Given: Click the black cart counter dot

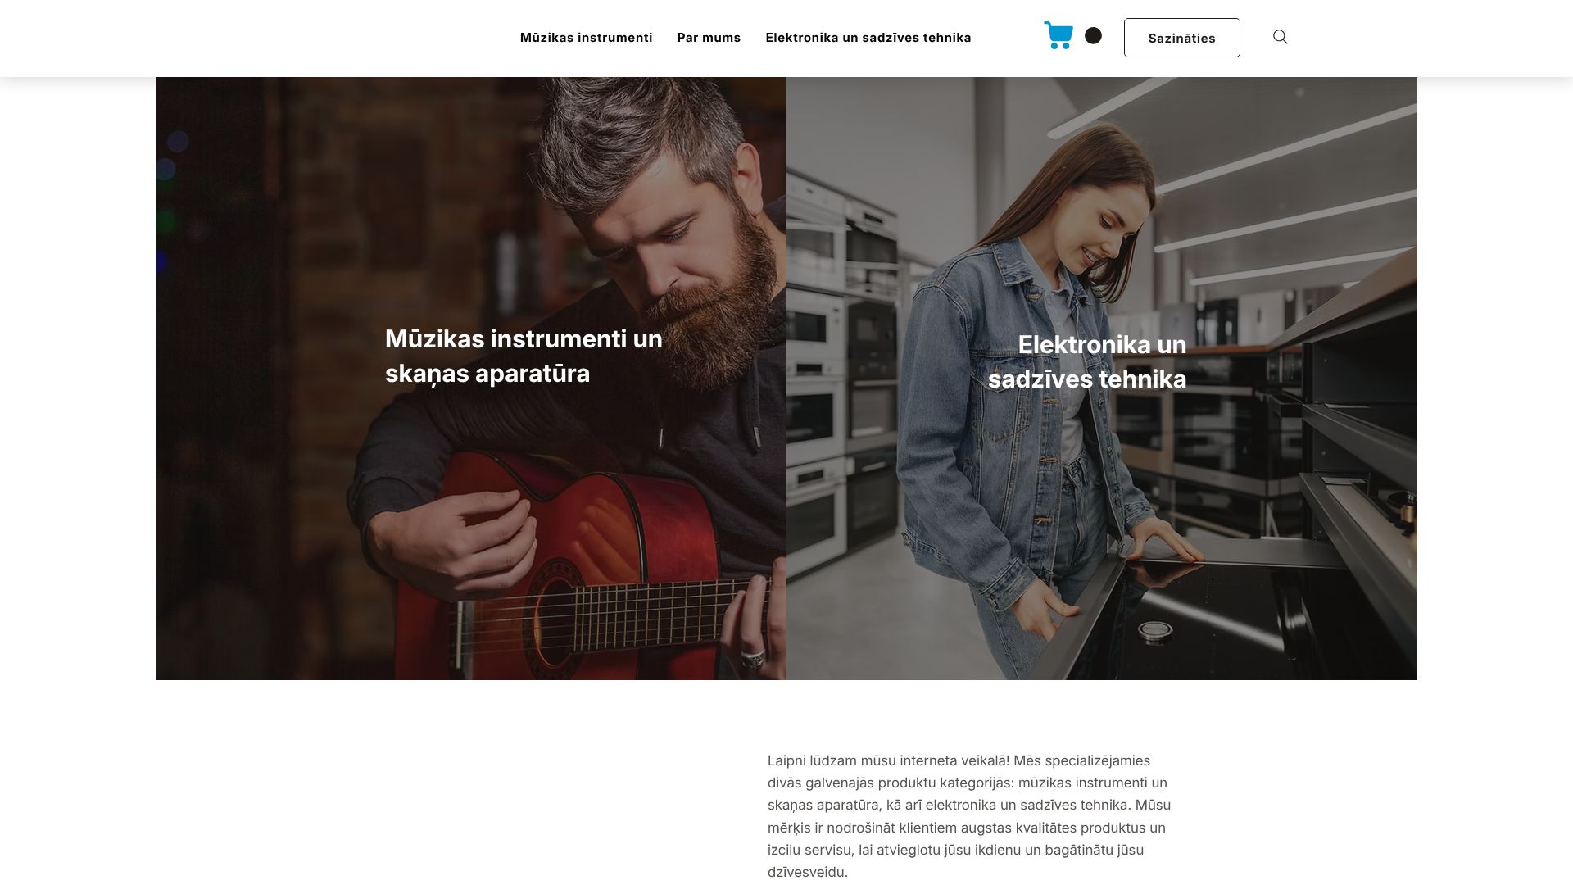Looking at the screenshot, I should point(1093,35).
